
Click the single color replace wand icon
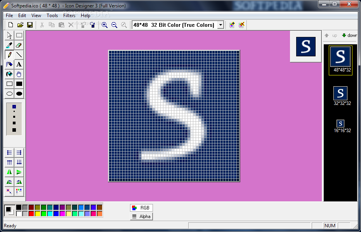click(x=9, y=191)
